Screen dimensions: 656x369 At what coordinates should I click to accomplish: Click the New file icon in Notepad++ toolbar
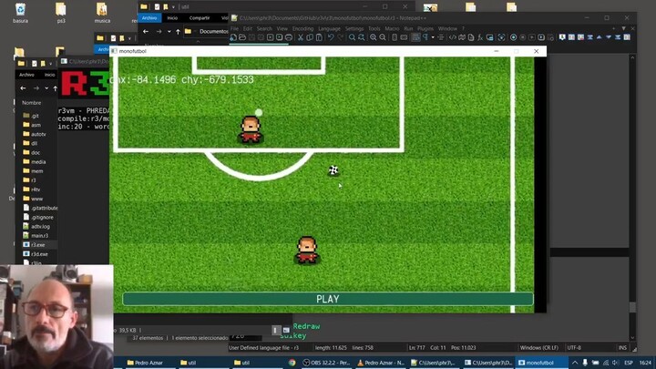(x=233, y=37)
